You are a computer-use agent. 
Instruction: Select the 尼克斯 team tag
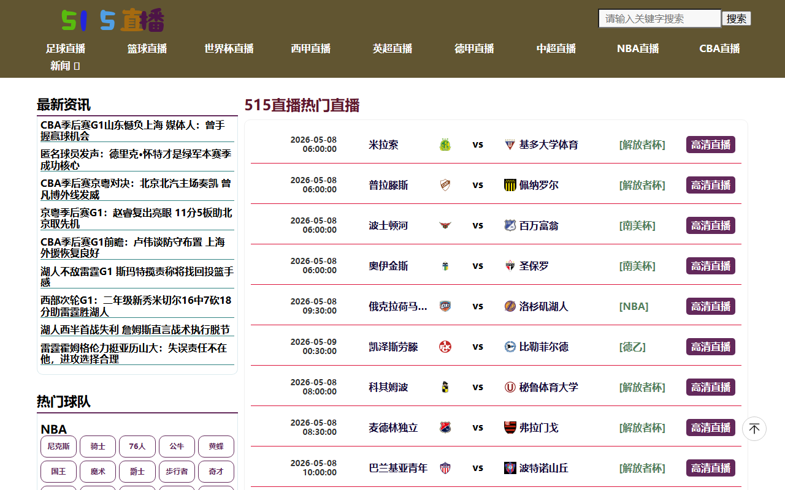pos(58,447)
